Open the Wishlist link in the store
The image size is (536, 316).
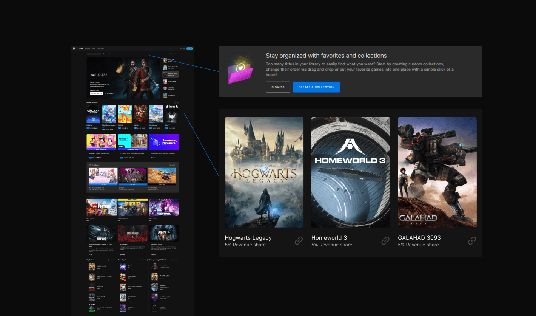pos(171,54)
